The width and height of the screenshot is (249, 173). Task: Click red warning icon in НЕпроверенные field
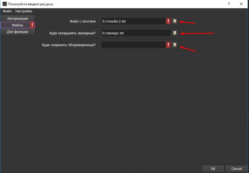click(168, 45)
